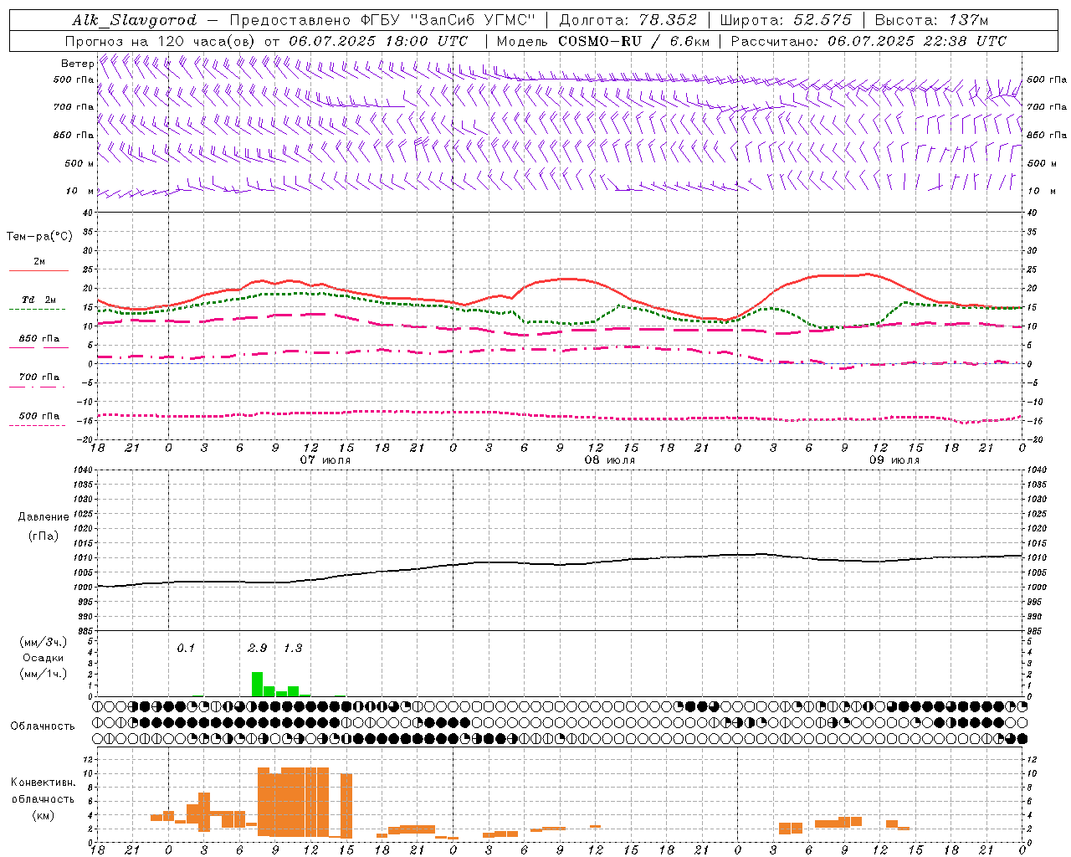The height and width of the screenshot is (857, 1071).
Task: Click the Осадки precipitation label
Action: pos(43,658)
